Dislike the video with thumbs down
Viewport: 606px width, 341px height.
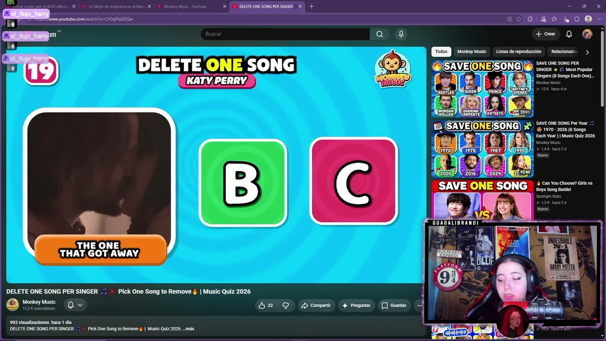pos(285,305)
